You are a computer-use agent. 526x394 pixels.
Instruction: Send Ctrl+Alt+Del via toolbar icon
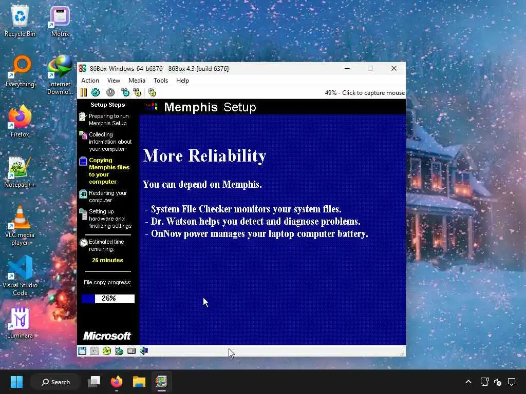[x=125, y=92]
